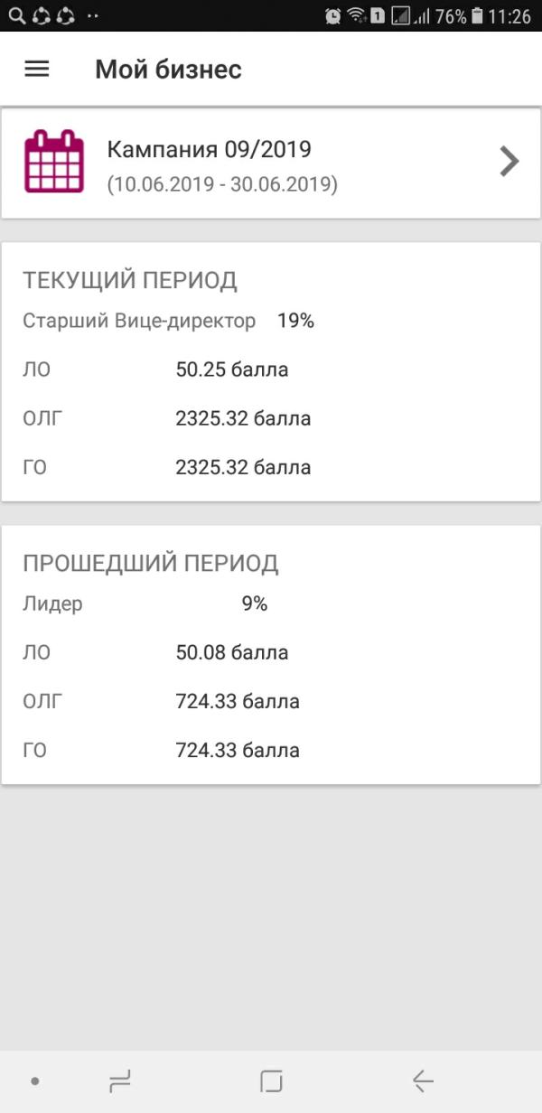
Task: Tap the Лидер 9% level row
Action: point(145,604)
